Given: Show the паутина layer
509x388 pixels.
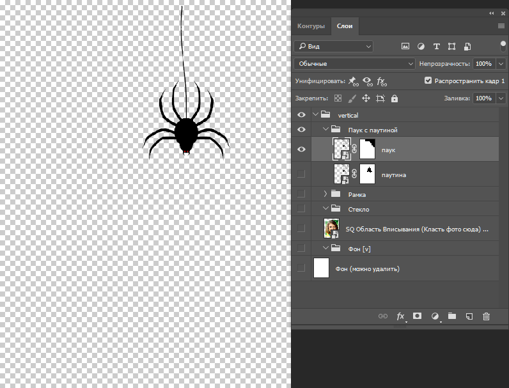Looking at the screenshot, I should click(301, 174).
